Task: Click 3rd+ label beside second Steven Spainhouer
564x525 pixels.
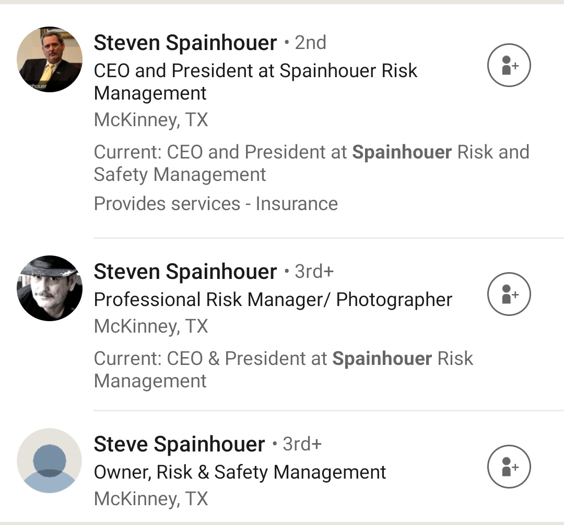Action: pos(314,272)
